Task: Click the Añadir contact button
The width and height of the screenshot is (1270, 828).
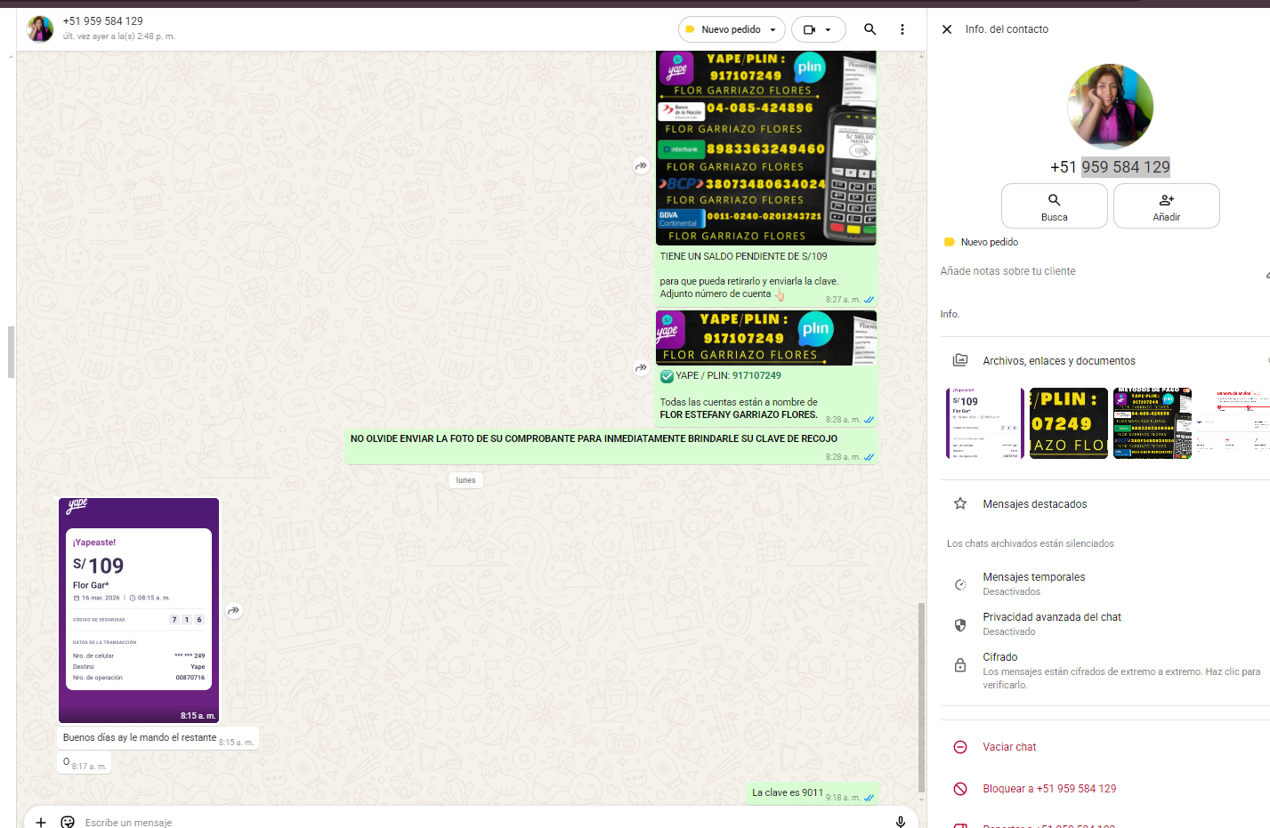Action: [1166, 206]
